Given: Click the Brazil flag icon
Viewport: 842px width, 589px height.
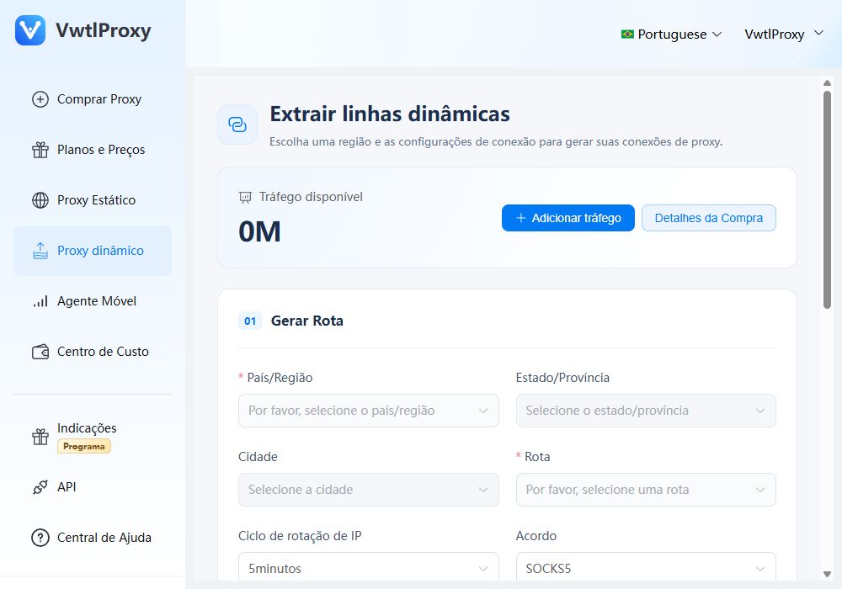Looking at the screenshot, I should (627, 34).
